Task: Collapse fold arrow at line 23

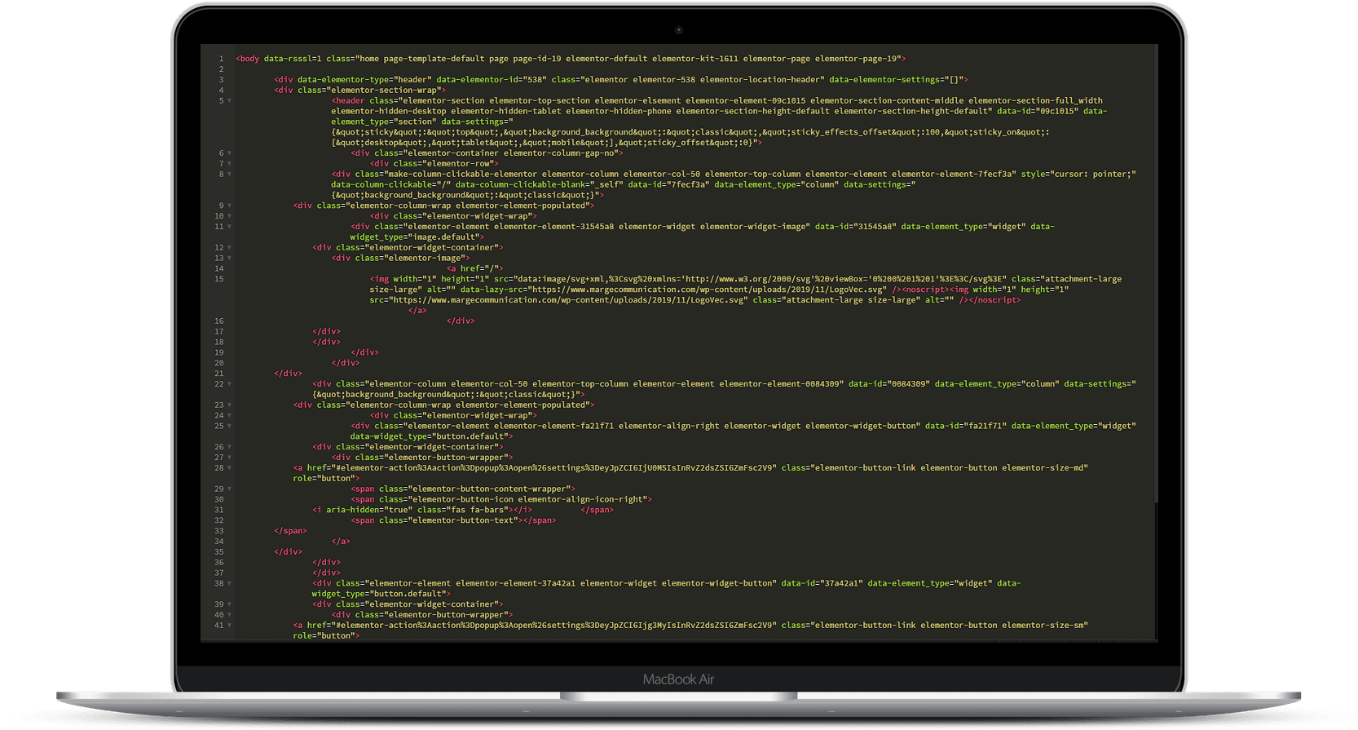Action: [229, 405]
